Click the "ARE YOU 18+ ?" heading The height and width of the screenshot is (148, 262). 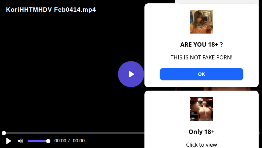201,45
